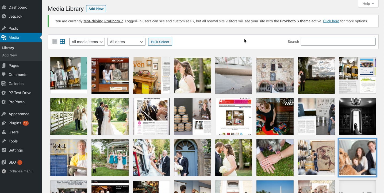Click the Bulk Select button
Image resolution: width=384 pixels, height=193 pixels.
coord(160,42)
